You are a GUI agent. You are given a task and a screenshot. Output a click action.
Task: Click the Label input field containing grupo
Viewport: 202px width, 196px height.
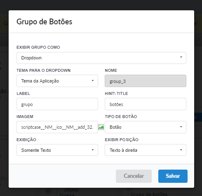57,104
